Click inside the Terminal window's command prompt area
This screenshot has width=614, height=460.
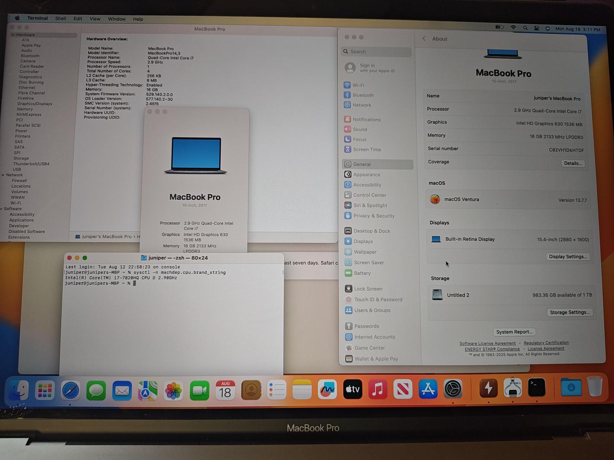[172, 320]
